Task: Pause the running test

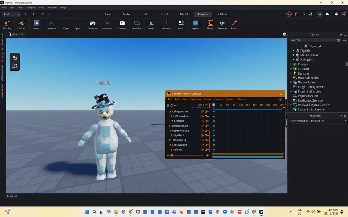Action: [32, 14]
